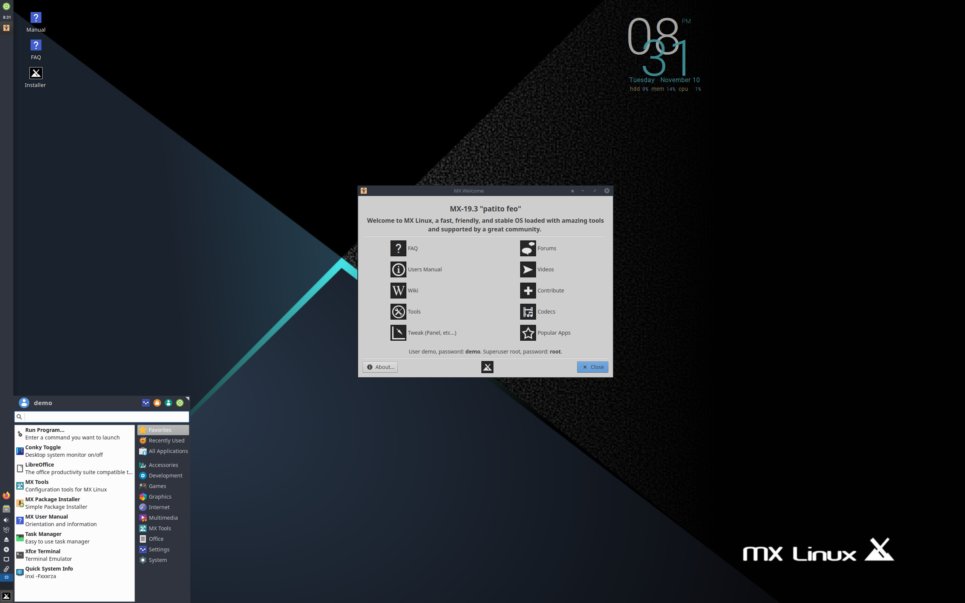965x603 pixels.
Task: Click Close button in MX Welcome
Action: pyautogui.click(x=592, y=367)
